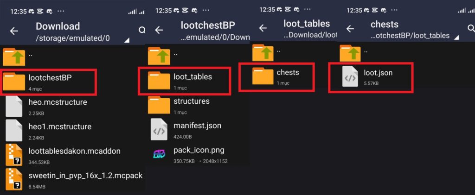Open the lootchestBP folder
Viewport: 475px width, 195px height.
coord(49,82)
